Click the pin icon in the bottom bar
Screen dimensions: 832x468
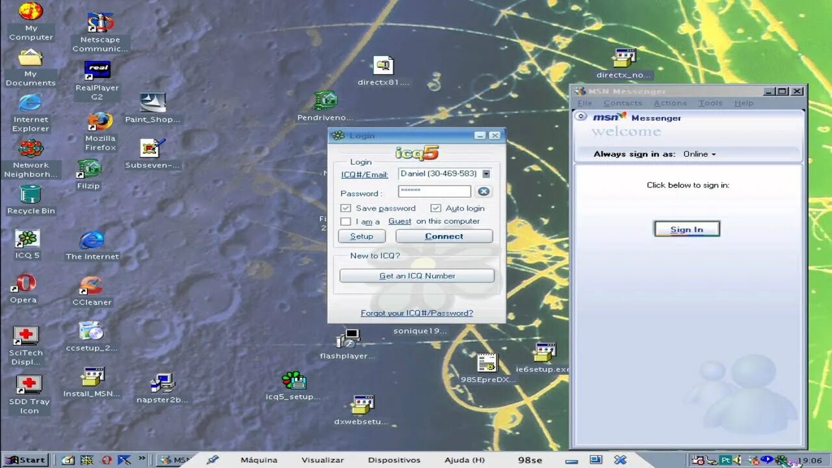click(212, 460)
